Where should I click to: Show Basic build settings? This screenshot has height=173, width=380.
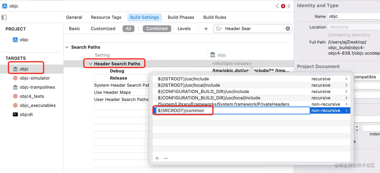coord(74,29)
